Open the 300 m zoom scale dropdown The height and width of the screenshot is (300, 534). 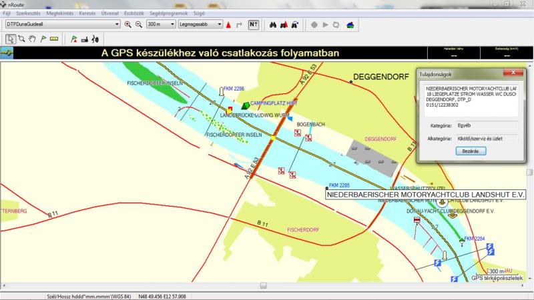click(x=161, y=24)
